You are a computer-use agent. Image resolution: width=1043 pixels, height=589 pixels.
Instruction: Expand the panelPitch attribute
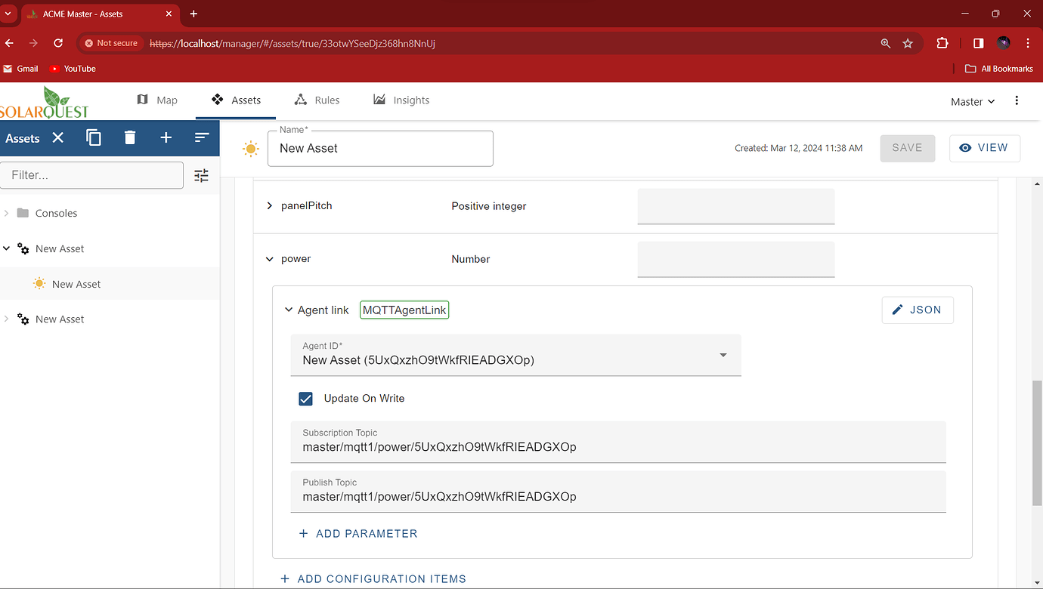[x=270, y=205]
